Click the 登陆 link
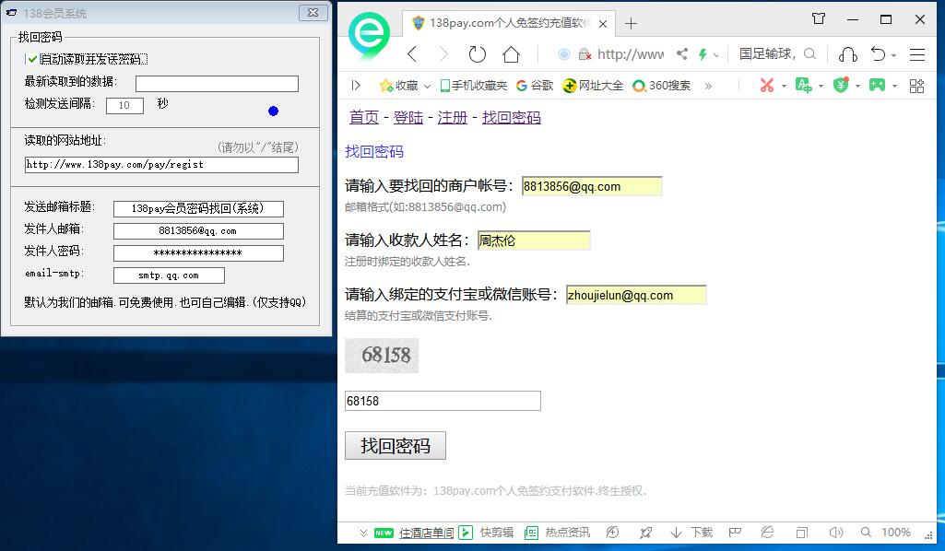This screenshot has height=551, width=945. pos(408,117)
